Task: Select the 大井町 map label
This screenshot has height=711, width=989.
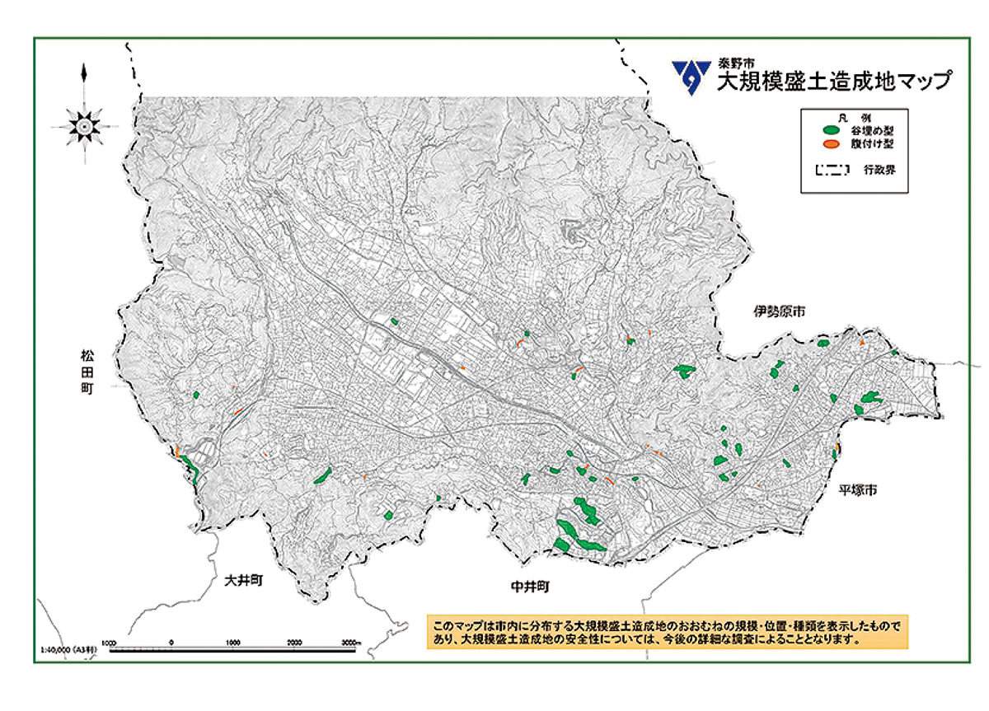Action: pyautogui.click(x=244, y=579)
